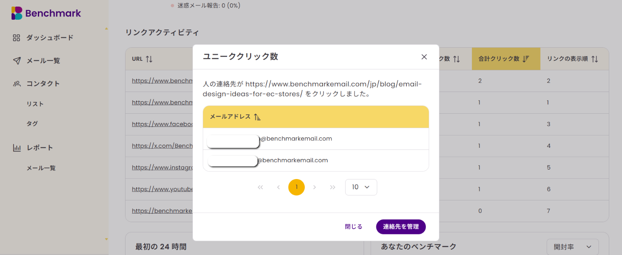Sort by メールアドレス sort icon
The image size is (622, 255).
point(257,117)
